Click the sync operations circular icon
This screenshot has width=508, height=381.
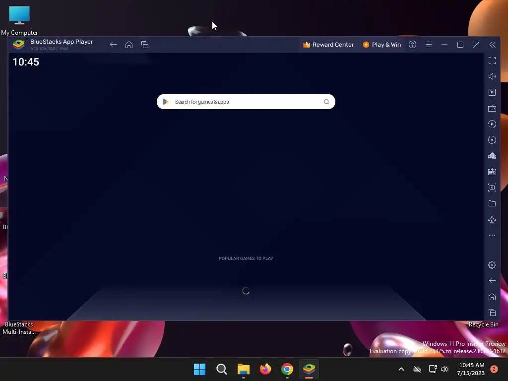pyautogui.click(x=492, y=140)
